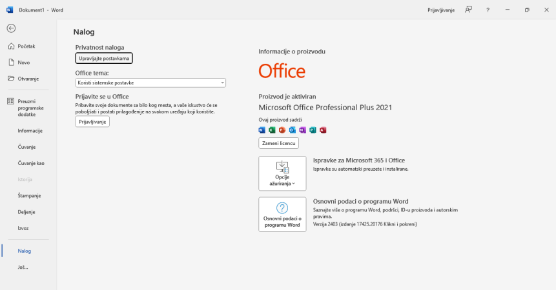Click the update download icon in Opcije ažuriranja
This screenshot has width=556, height=290.
[282, 166]
